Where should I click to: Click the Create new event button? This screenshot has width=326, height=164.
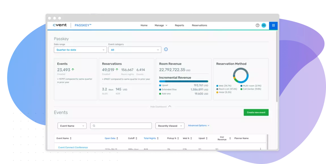click(x=256, y=112)
